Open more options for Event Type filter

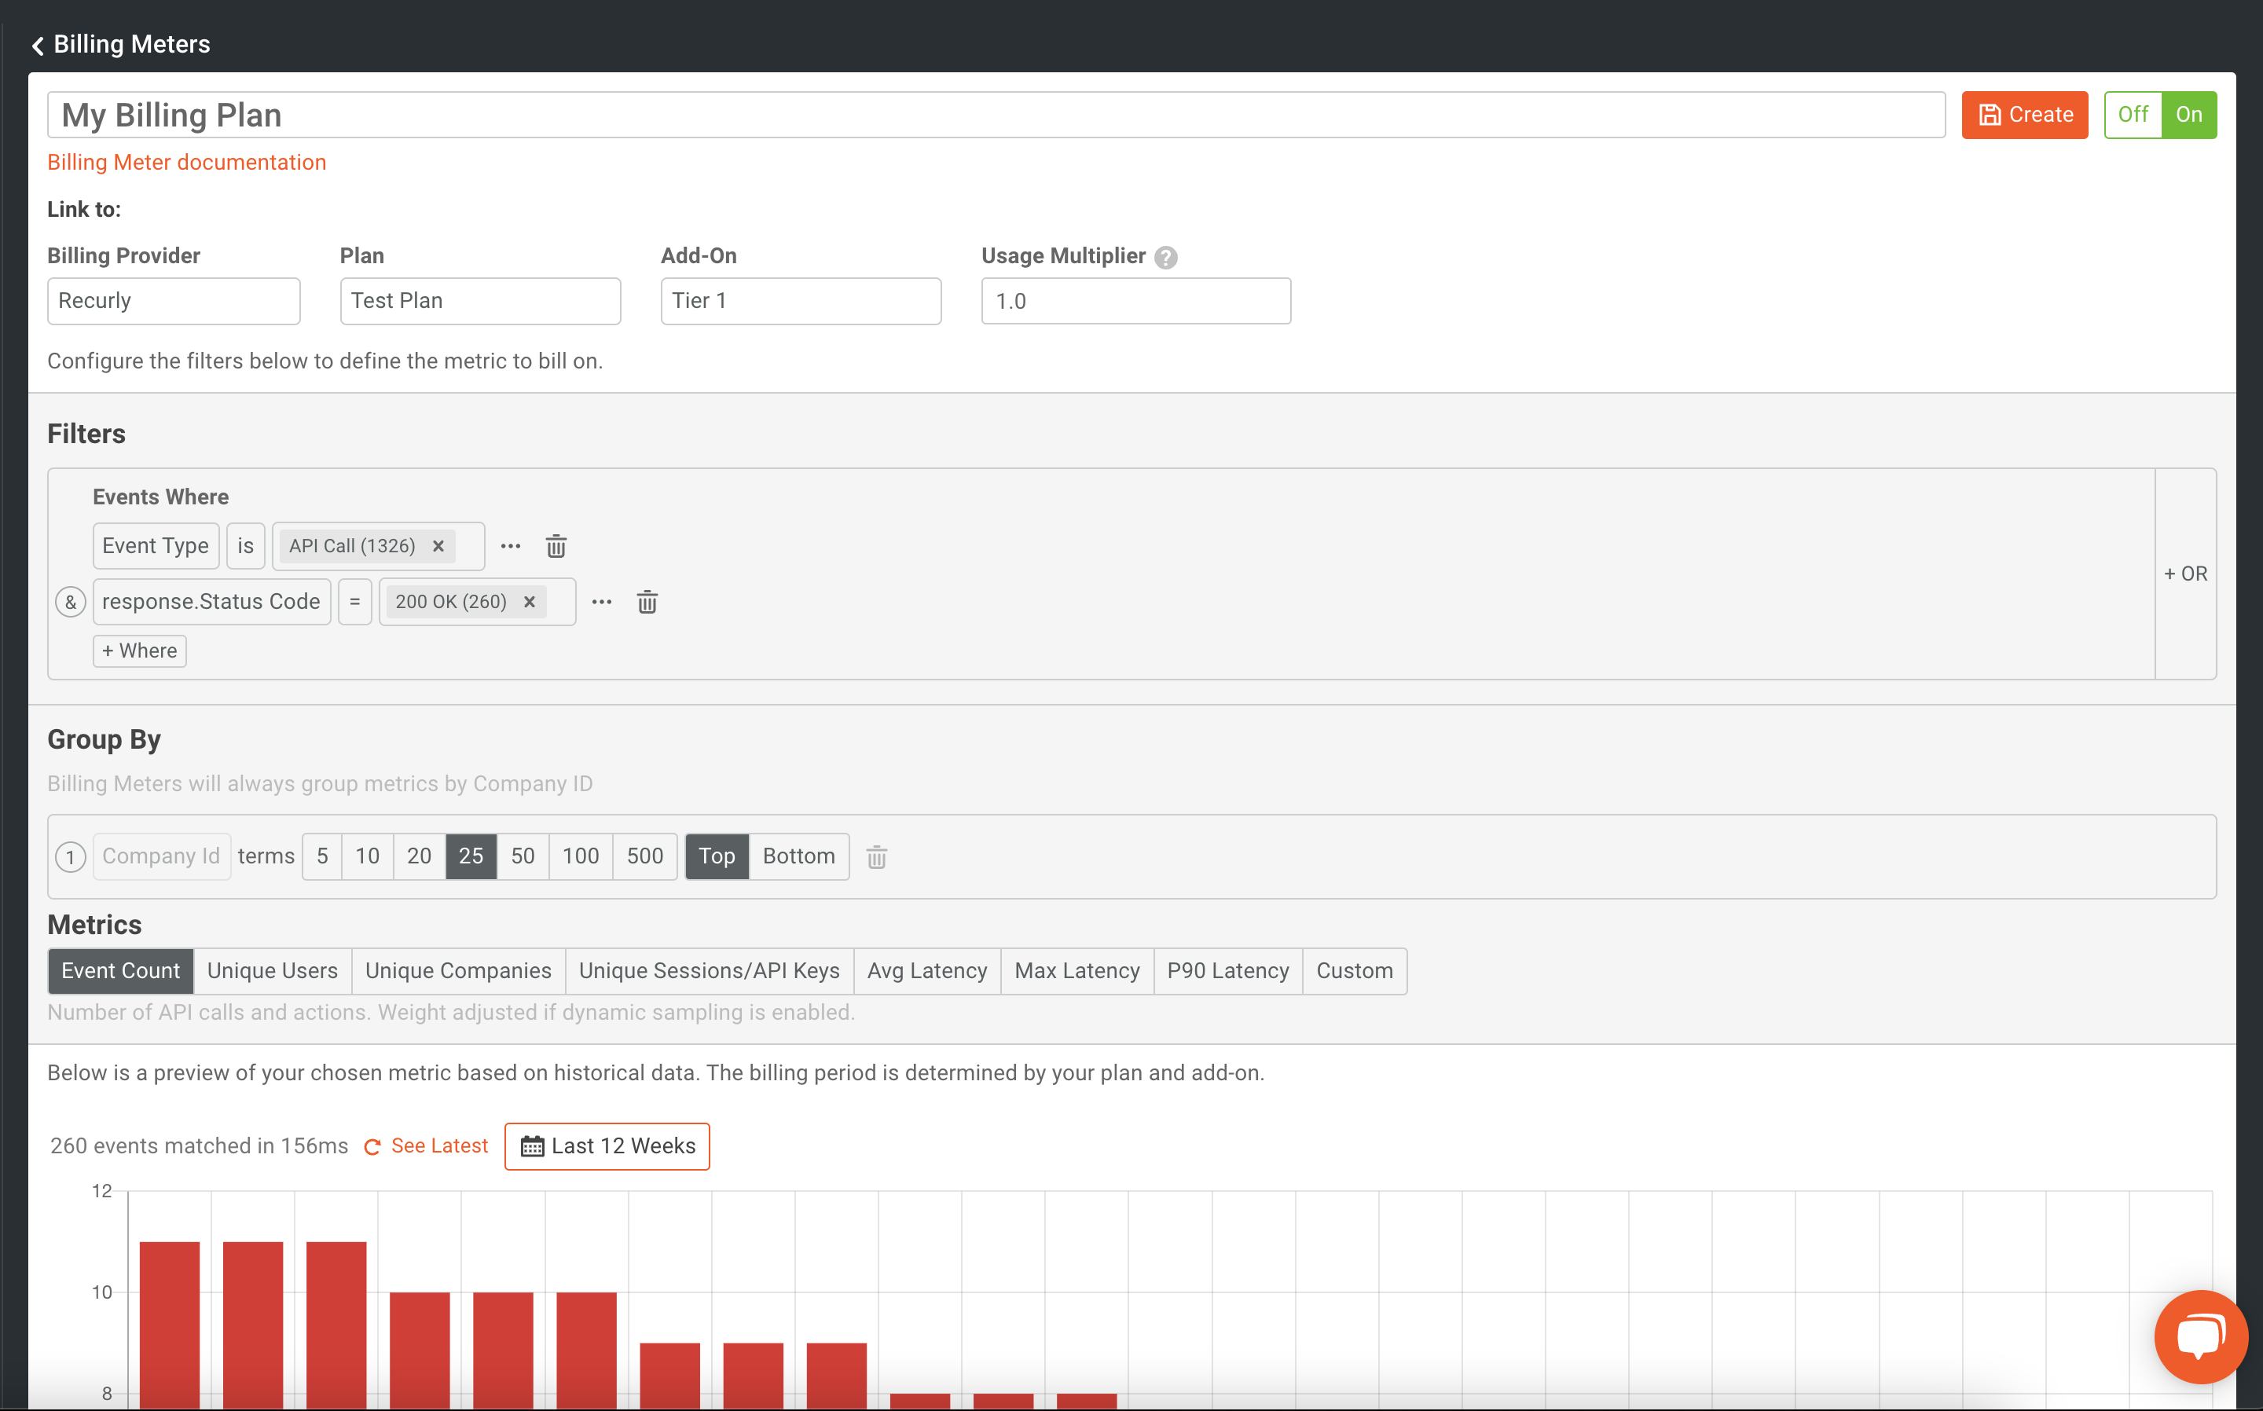pyautogui.click(x=511, y=546)
